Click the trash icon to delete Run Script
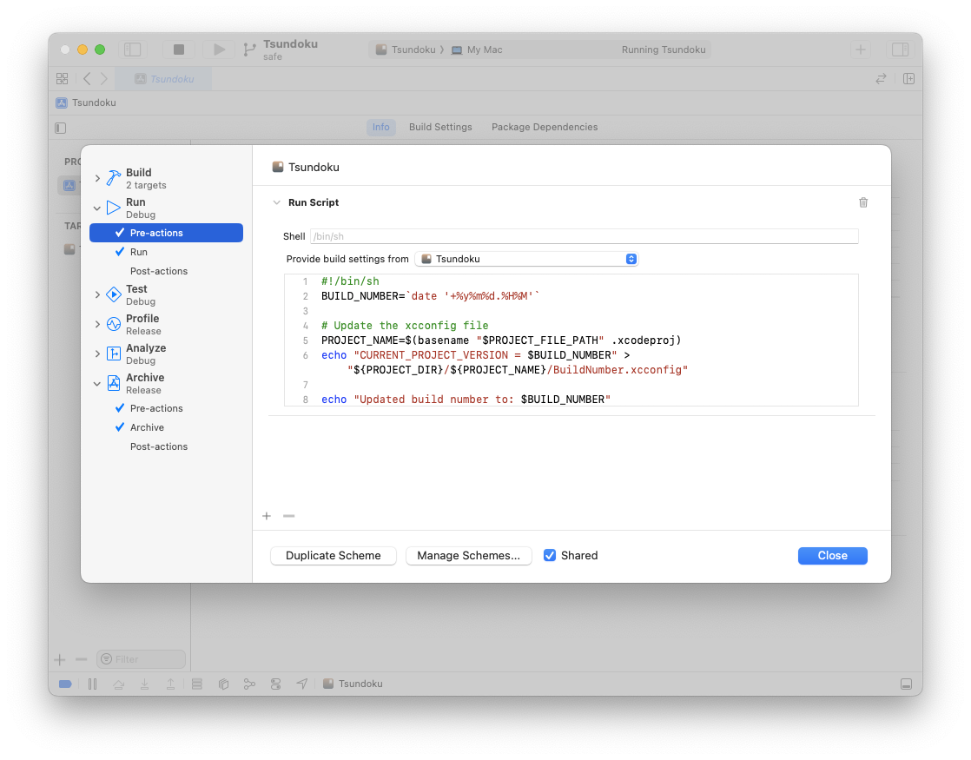This screenshot has height=760, width=971. tap(862, 202)
